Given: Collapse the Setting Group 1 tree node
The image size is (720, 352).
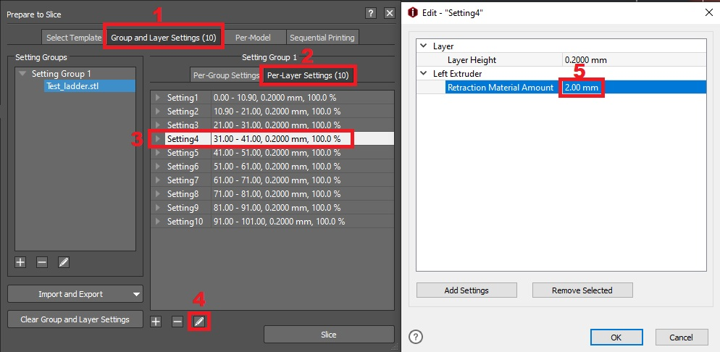Looking at the screenshot, I should tap(23, 74).
